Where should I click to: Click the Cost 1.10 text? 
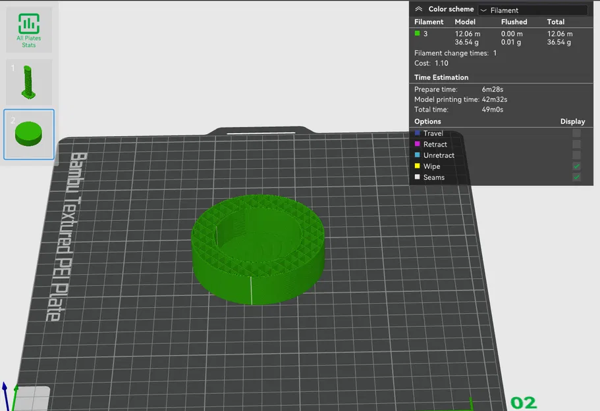pos(431,63)
